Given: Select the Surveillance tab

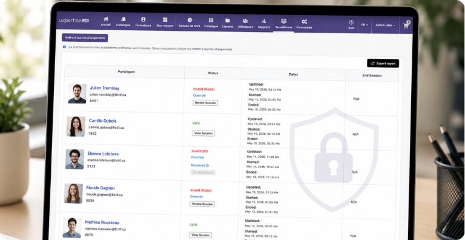Looking at the screenshot, I should (283, 24).
